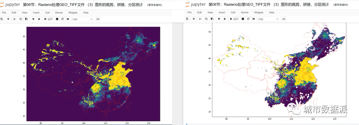Screen dimensions: 359x125
Task: Open cell type dropdown 代码 in left notebook
Action: click(82, 19)
